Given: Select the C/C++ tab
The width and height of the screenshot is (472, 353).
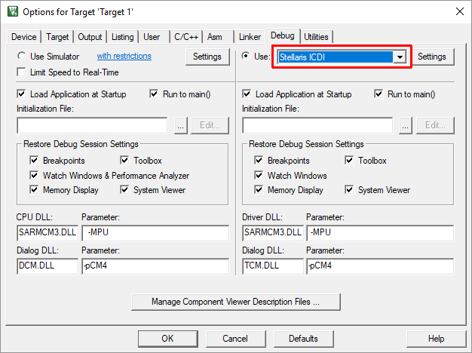Looking at the screenshot, I should point(186,37).
